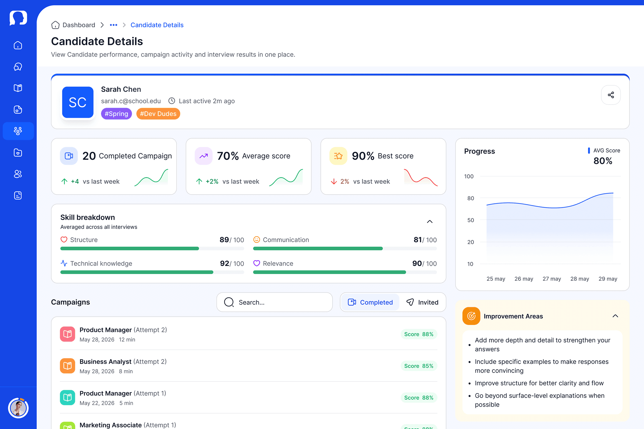
Task: Click the SC avatar tile
Action: (x=78, y=102)
